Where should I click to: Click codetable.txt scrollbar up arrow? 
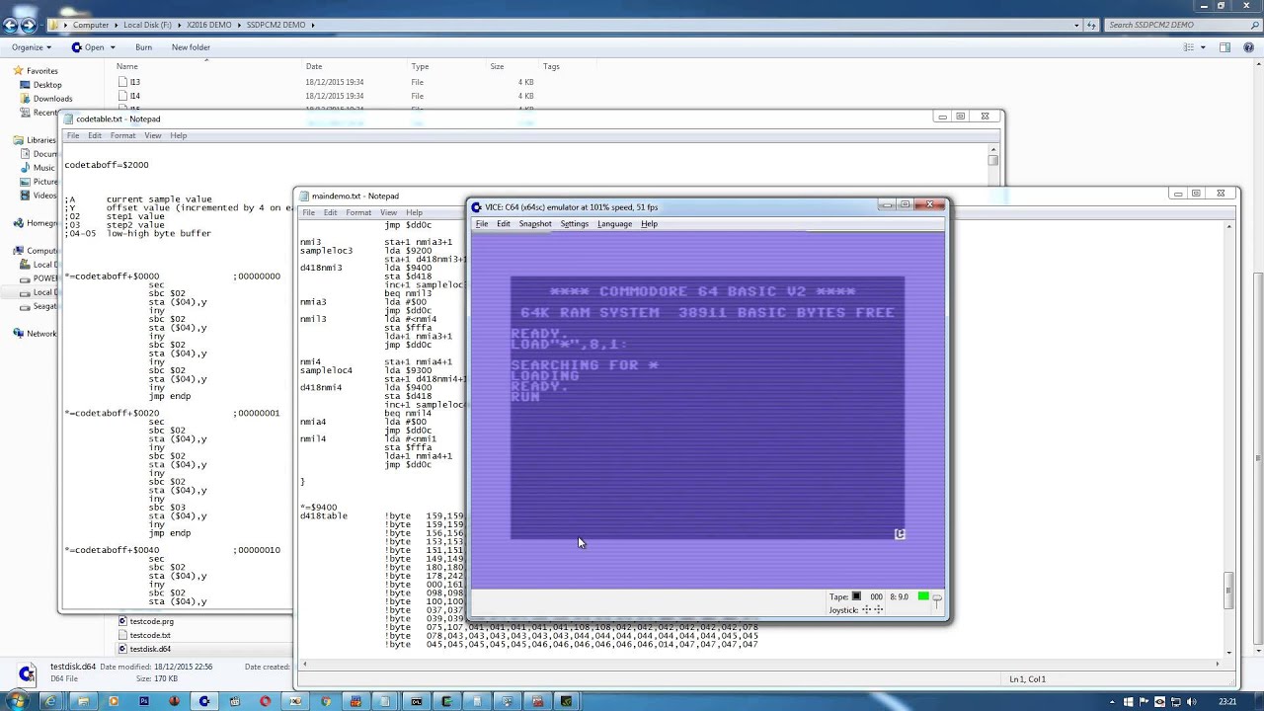click(x=993, y=149)
